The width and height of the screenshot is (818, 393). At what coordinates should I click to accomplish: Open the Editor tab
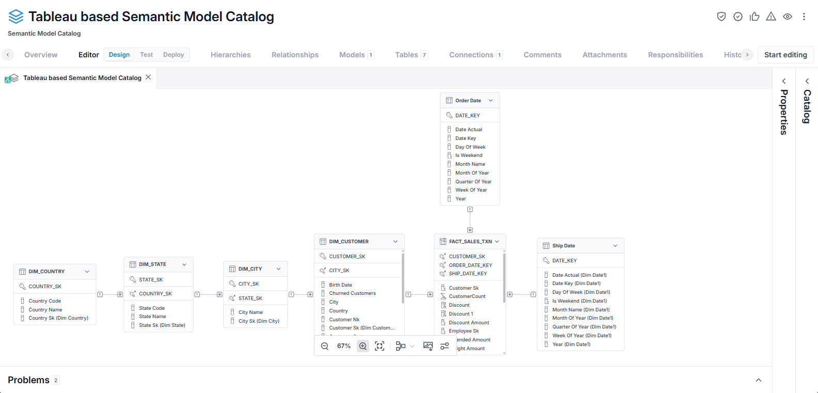[89, 55]
